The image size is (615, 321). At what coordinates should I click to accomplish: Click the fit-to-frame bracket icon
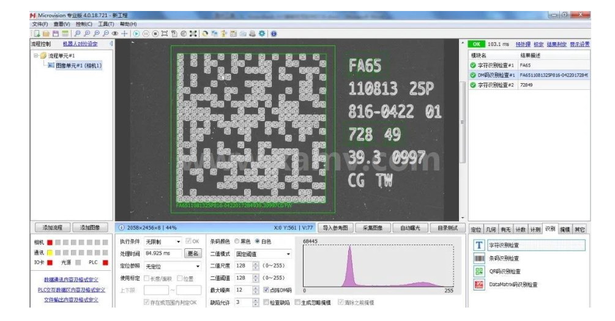[x=165, y=34]
